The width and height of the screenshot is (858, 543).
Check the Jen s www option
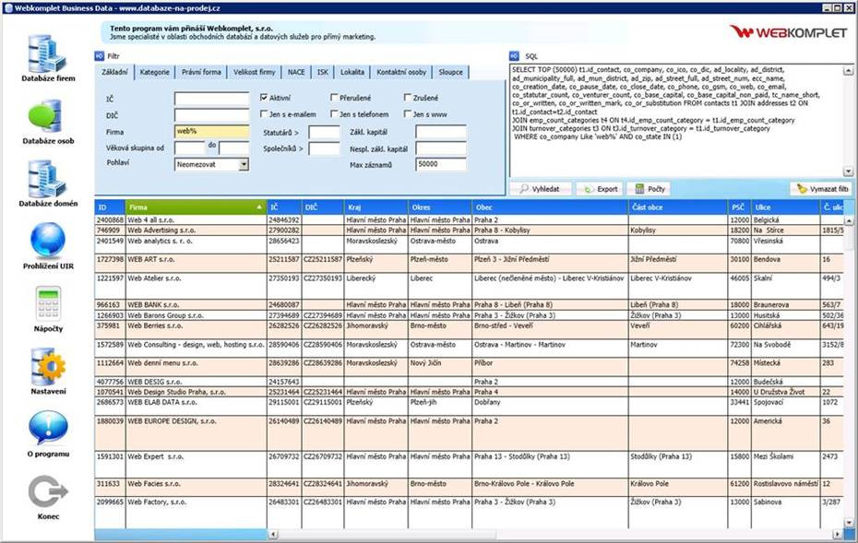click(407, 113)
